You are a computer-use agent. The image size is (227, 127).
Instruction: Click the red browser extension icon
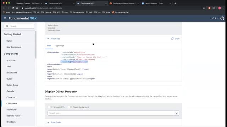pyautogui.click(x=209, y=8)
